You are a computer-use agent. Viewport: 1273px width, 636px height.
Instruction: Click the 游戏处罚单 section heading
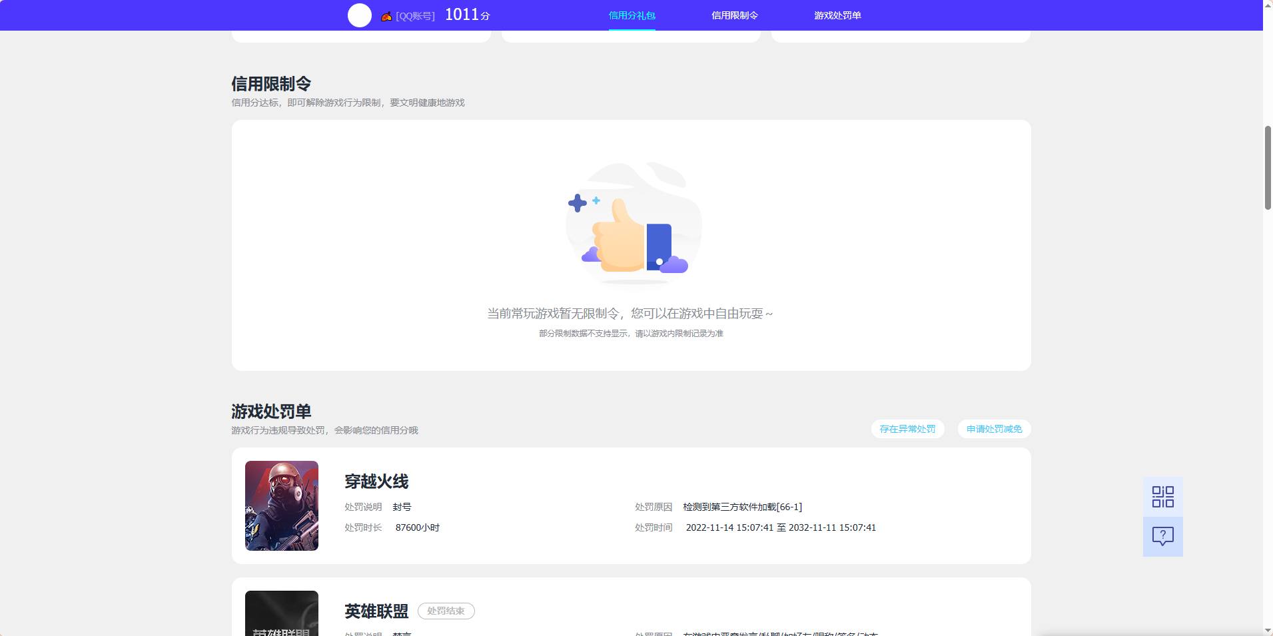271,412
